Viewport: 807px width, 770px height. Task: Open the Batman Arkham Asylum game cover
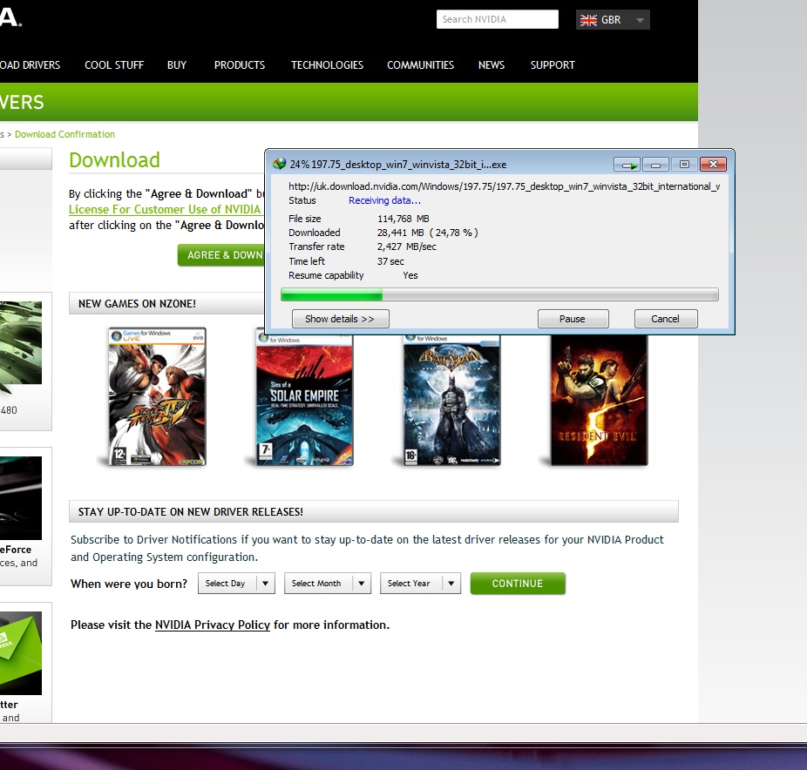[x=452, y=400]
